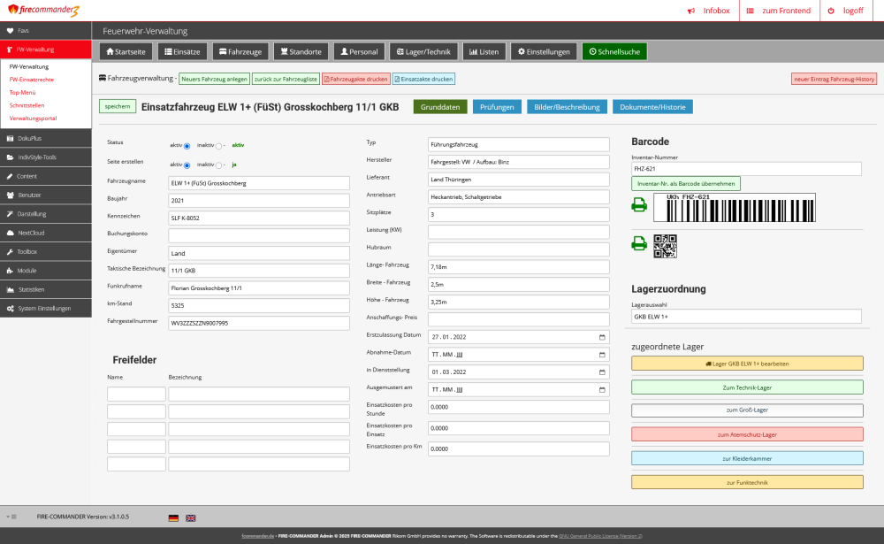This screenshot has height=544, width=884.
Task: Open the calendar picker for in Dienststellung
Action: [602, 372]
